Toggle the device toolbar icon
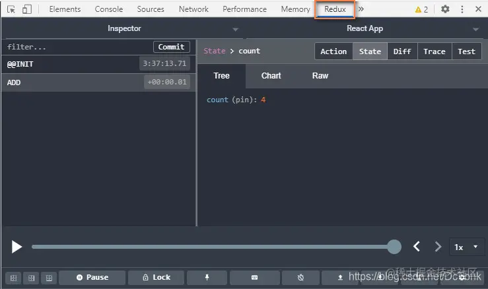This screenshot has height=289, width=488. click(x=27, y=9)
